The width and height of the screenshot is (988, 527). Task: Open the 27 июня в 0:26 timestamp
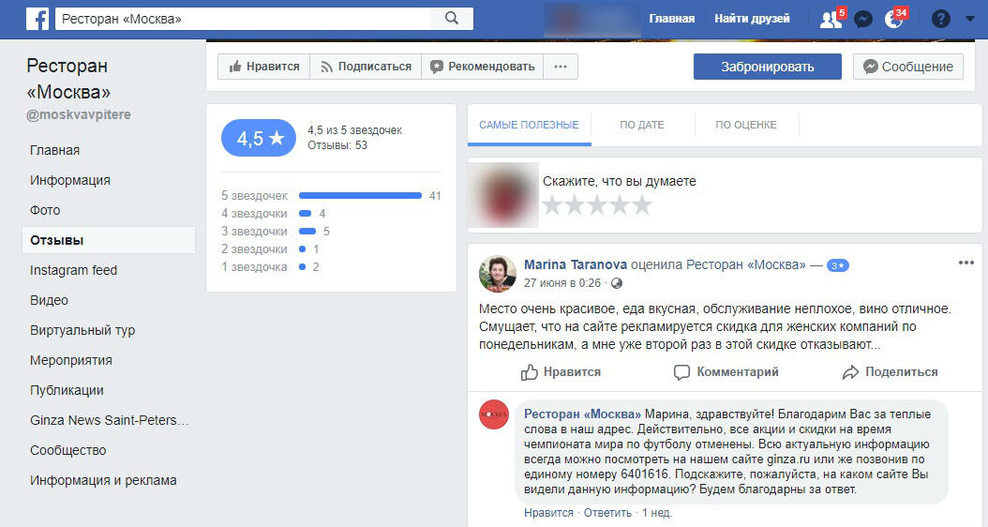(x=562, y=283)
